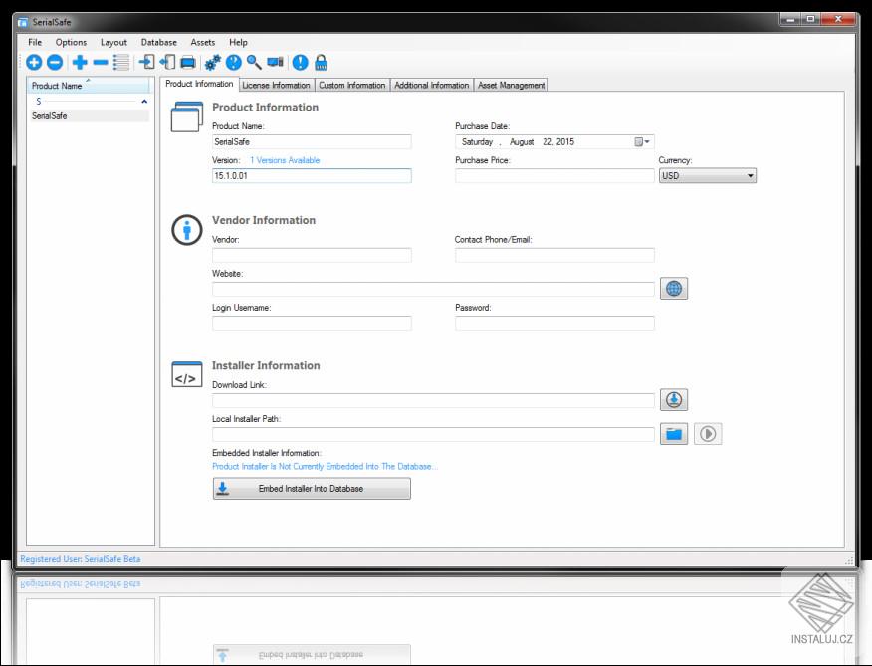Open the Currency dropdown showing USD
The width and height of the screenshot is (872, 666).
tap(707, 176)
